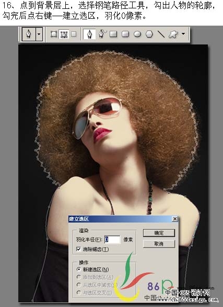Select the Rectangle shape tool

113,35
